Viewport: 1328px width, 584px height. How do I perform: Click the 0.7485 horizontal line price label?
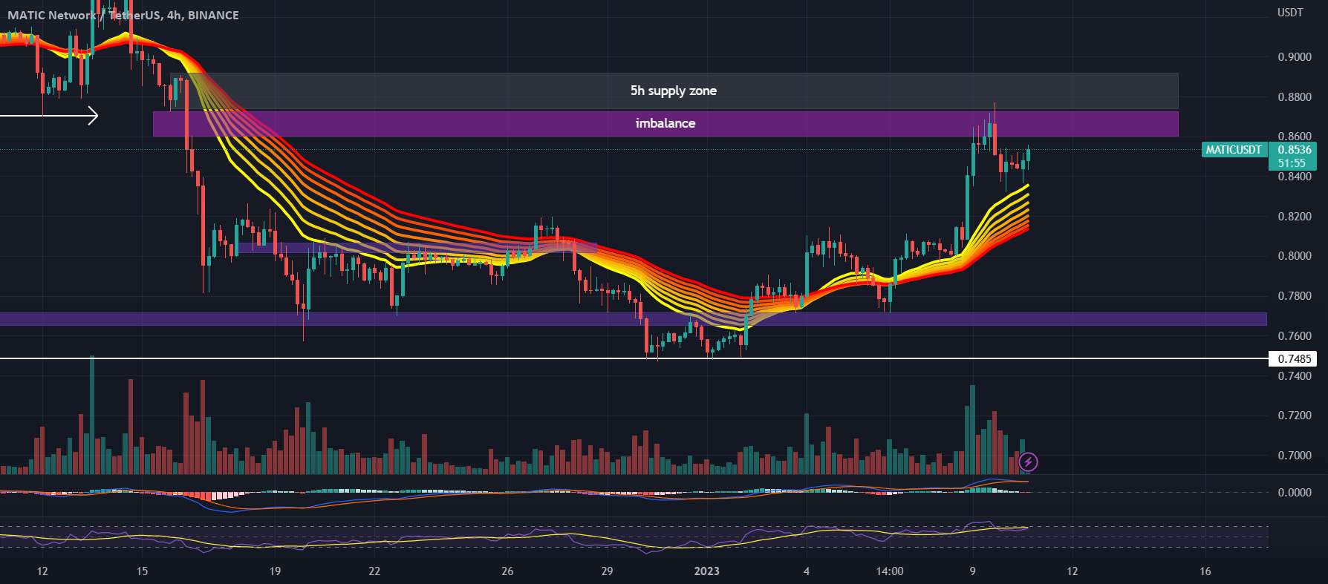point(1294,359)
